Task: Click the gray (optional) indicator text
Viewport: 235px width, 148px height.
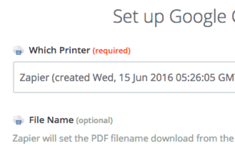Action: point(94,121)
